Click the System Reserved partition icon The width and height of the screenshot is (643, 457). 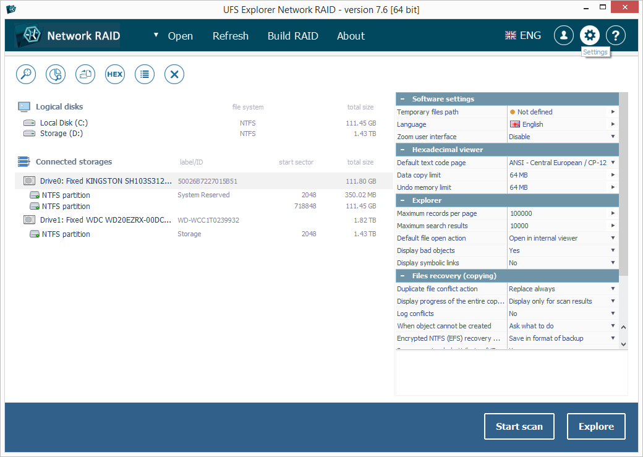35,195
